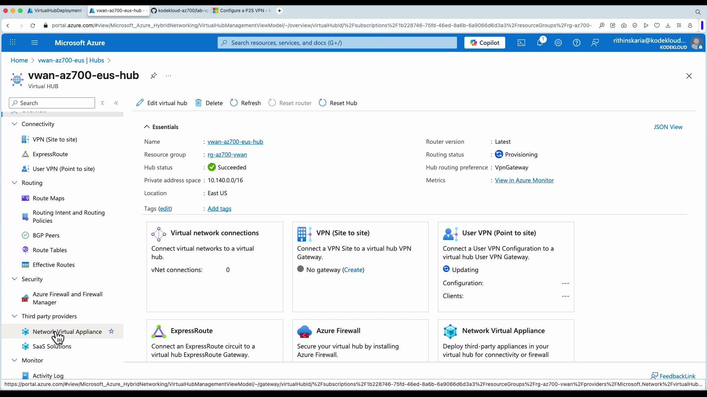Close the Virtual HUB blade
Screen dimensions: 707x397
point(689,76)
